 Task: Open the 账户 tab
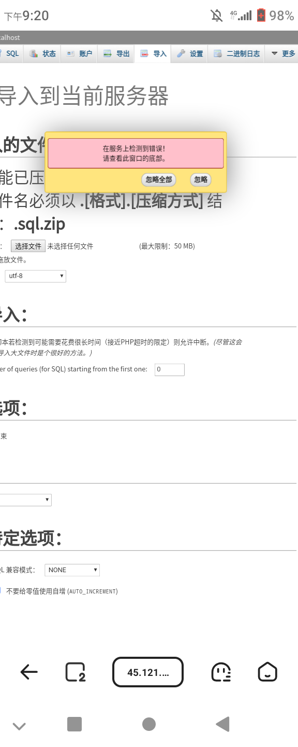pyautogui.click(x=79, y=53)
